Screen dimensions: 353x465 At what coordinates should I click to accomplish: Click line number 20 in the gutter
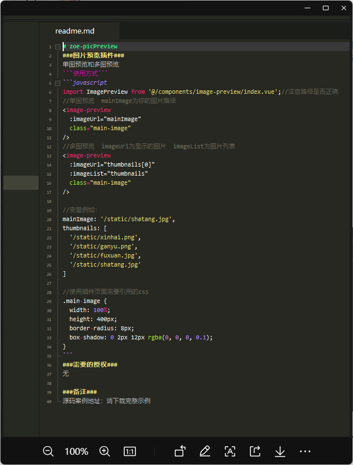49,219
